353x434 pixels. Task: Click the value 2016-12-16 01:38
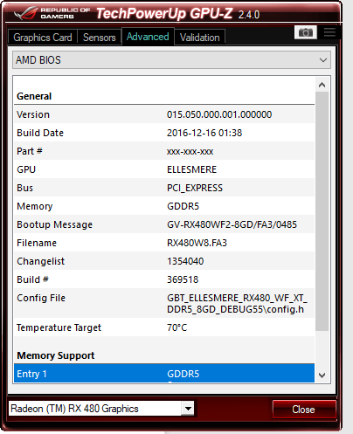[x=204, y=133]
